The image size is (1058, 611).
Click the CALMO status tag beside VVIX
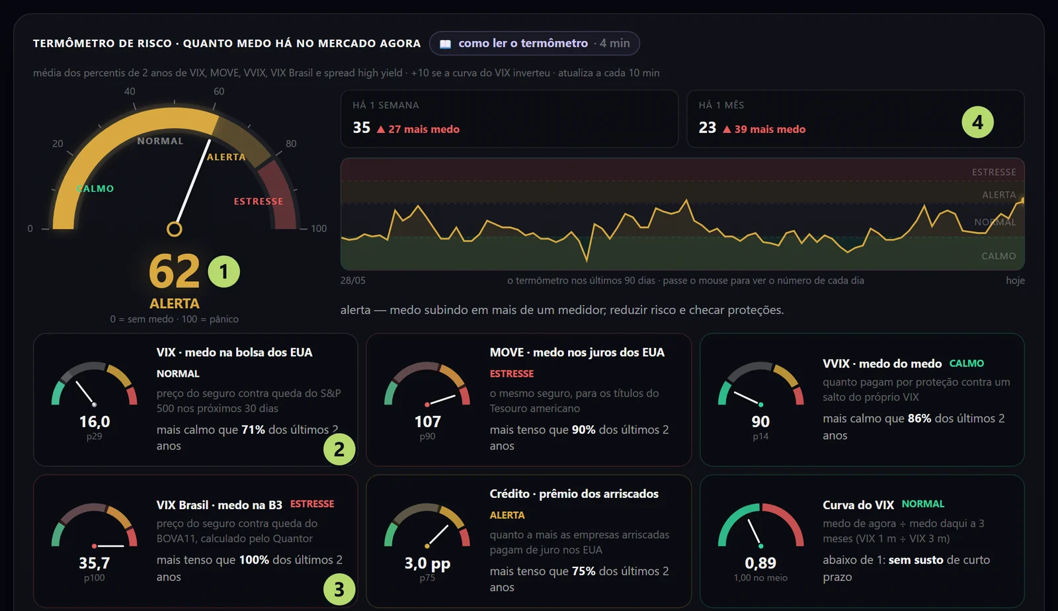(x=967, y=364)
